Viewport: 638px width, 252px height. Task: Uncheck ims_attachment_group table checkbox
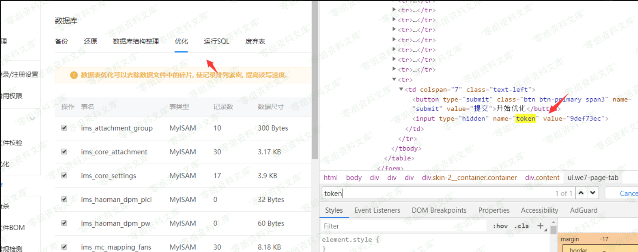pos(64,128)
